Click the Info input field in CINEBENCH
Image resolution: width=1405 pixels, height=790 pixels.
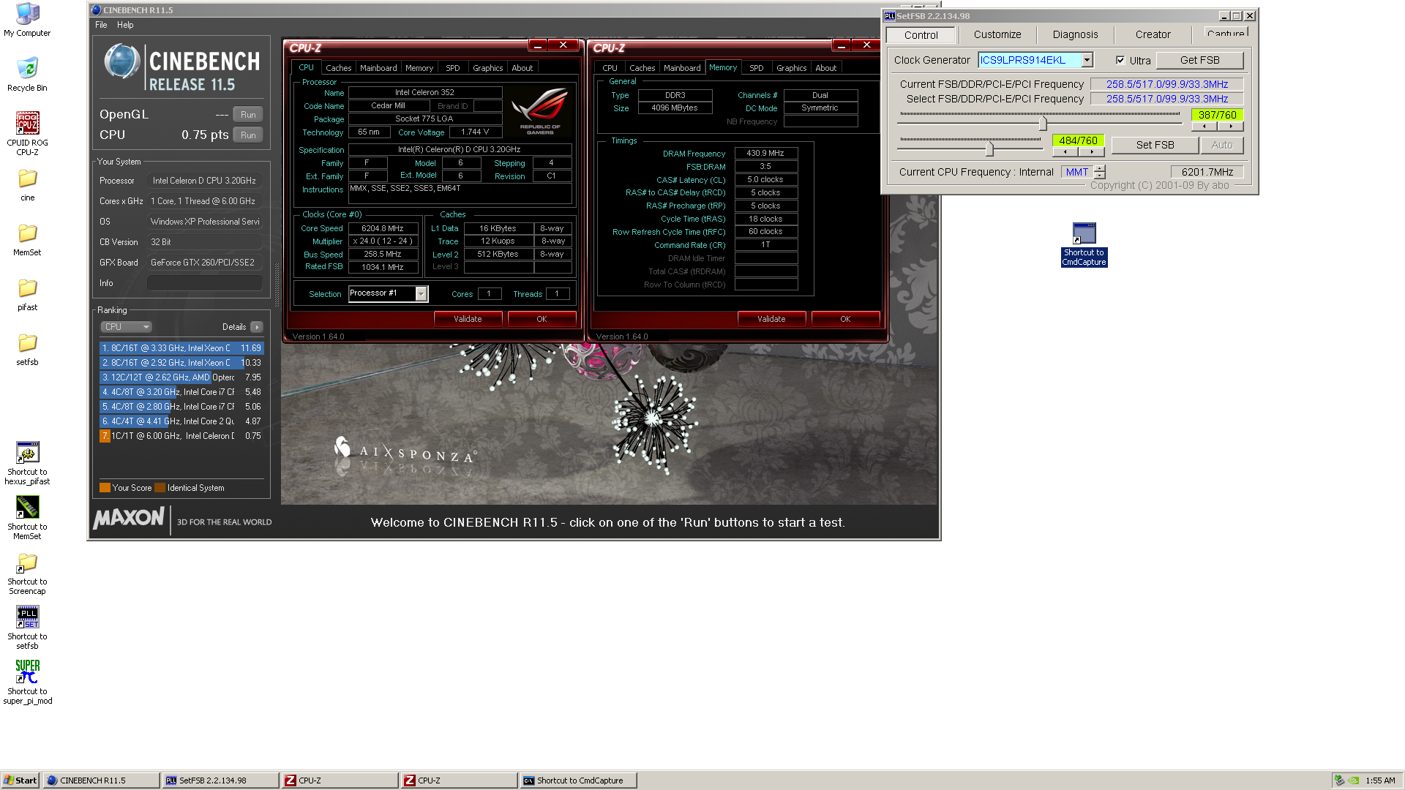tap(205, 283)
